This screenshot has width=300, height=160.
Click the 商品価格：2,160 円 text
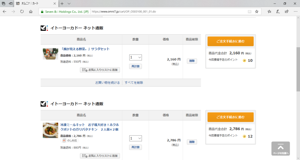click(76, 55)
